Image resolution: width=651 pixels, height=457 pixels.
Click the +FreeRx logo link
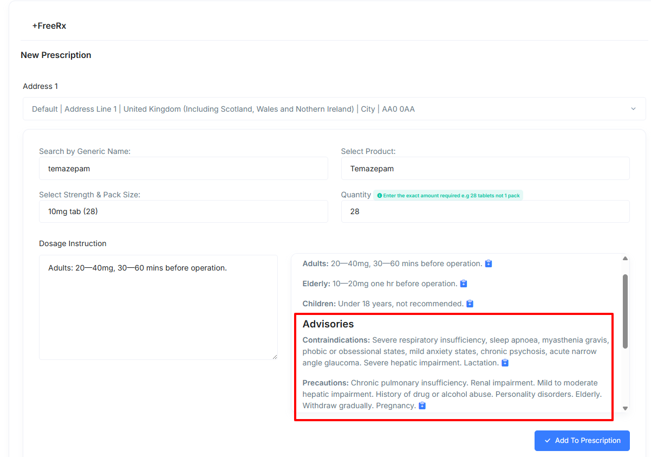tap(49, 25)
